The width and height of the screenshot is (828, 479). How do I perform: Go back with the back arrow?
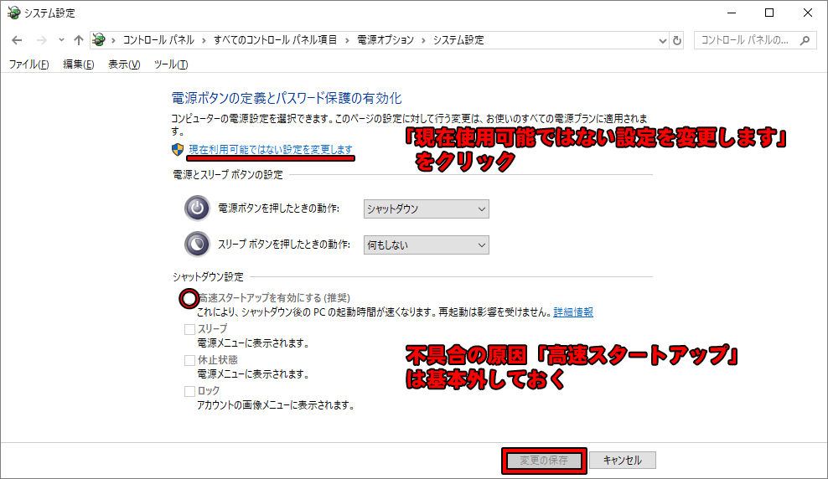tap(17, 40)
